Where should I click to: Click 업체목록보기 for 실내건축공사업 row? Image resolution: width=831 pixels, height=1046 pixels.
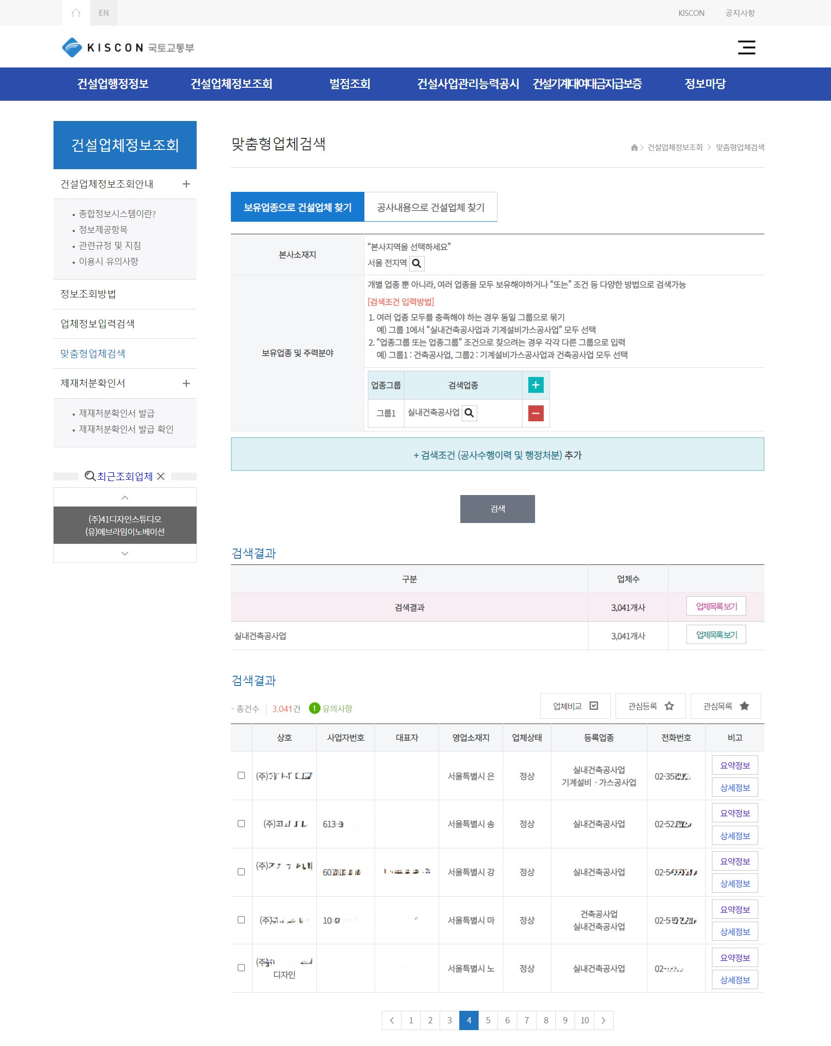pos(715,634)
